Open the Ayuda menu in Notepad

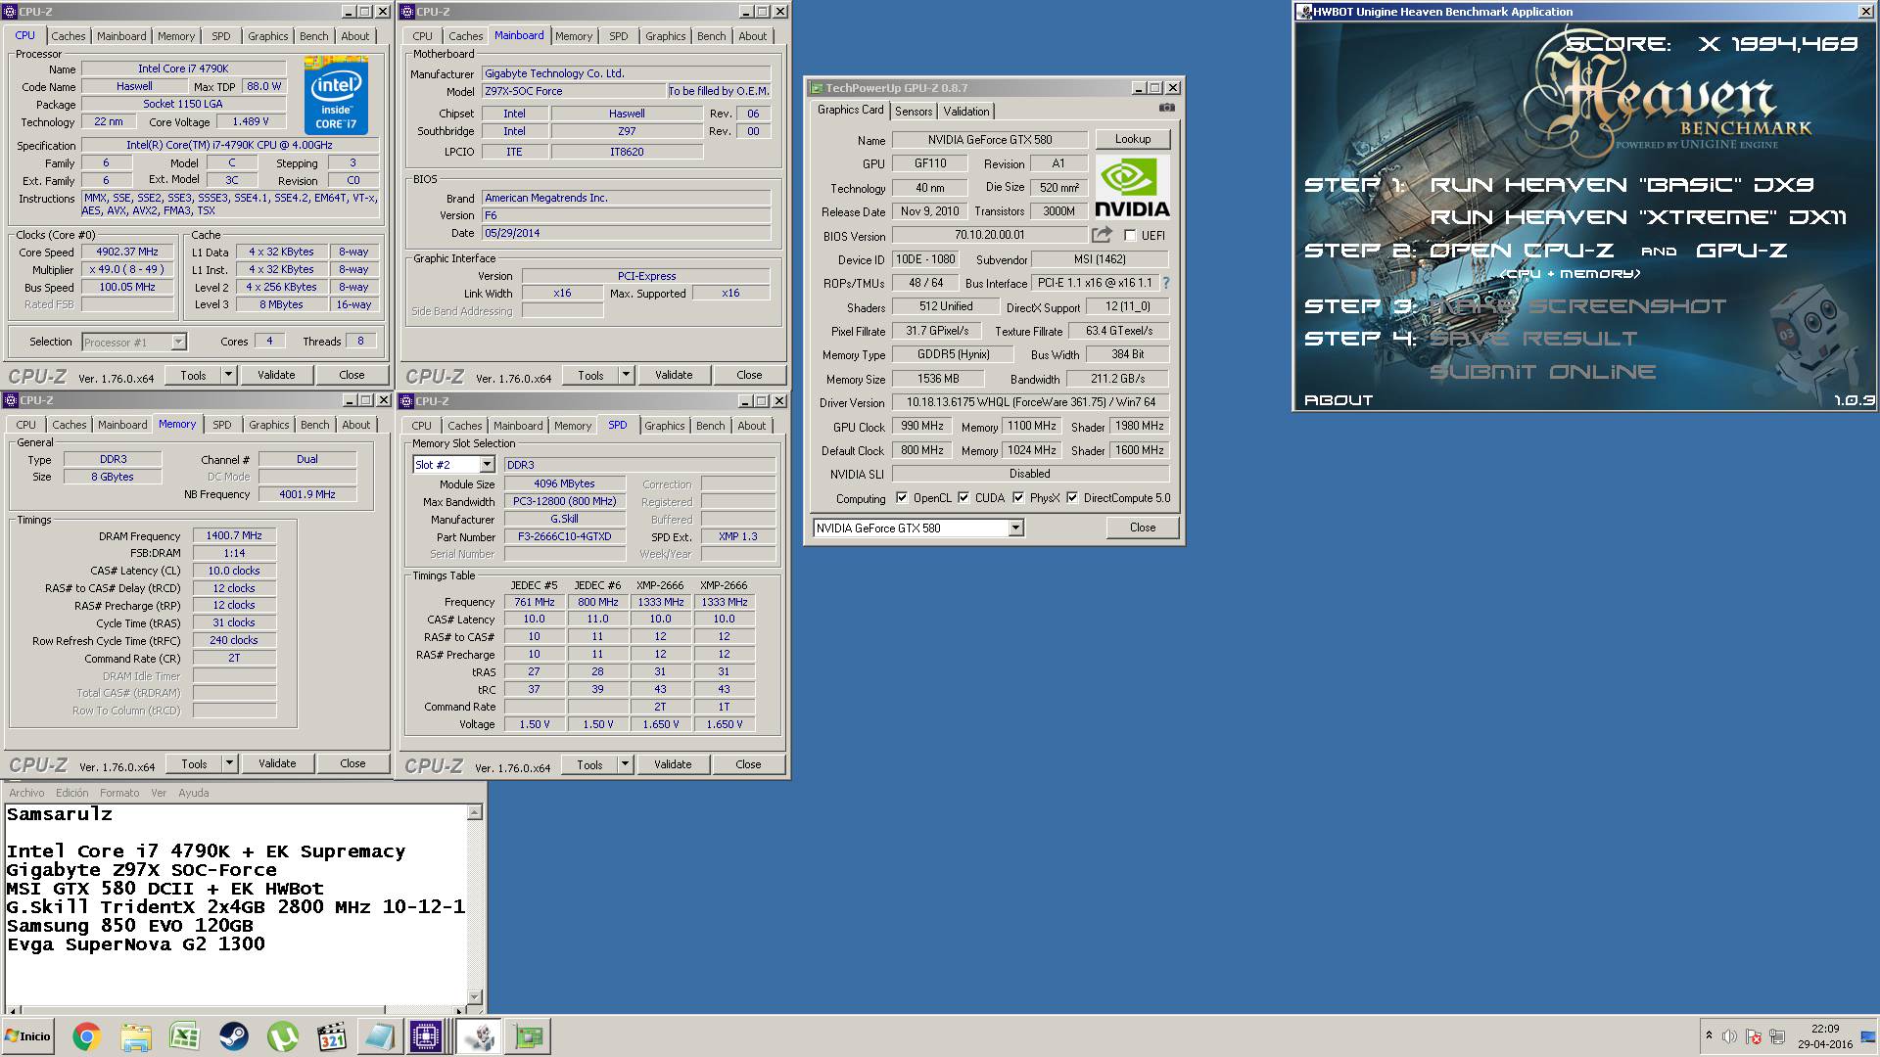point(194,793)
